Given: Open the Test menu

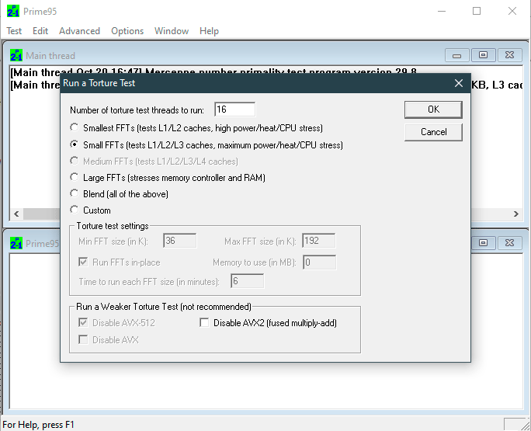Looking at the screenshot, I should (14, 31).
